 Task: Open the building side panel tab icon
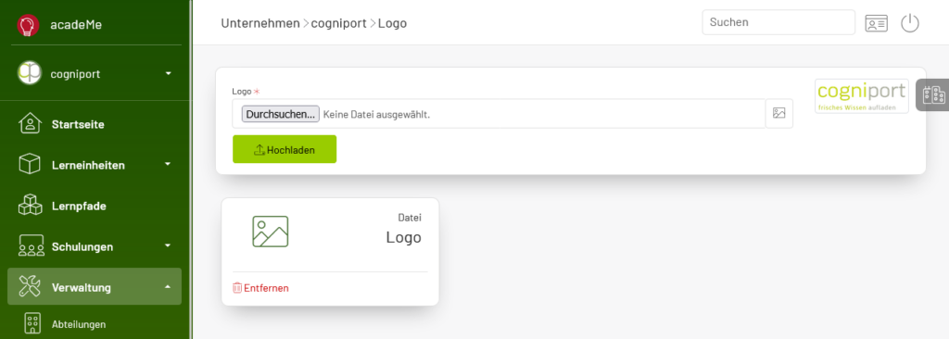point(933,95)
